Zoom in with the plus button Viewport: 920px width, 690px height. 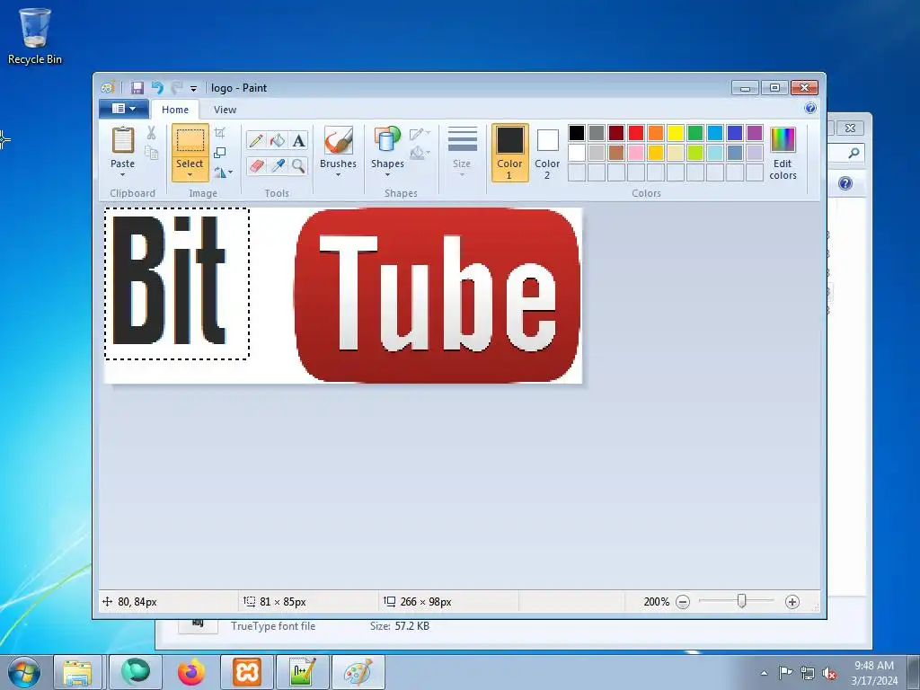(x=792, y=602)
